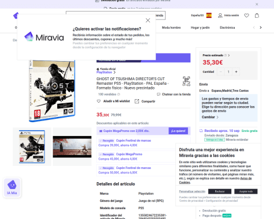Click the main Ghost of Tsushima product image
The height and width of the screenshot is (219, 274).
[52, 90]
